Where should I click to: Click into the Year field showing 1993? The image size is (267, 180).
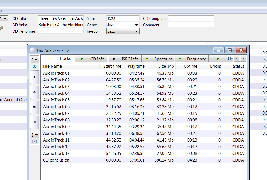[123, 18]
